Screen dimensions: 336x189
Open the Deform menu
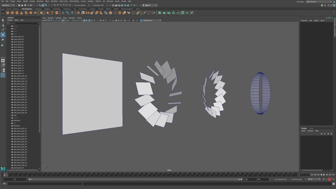(98, 1)
